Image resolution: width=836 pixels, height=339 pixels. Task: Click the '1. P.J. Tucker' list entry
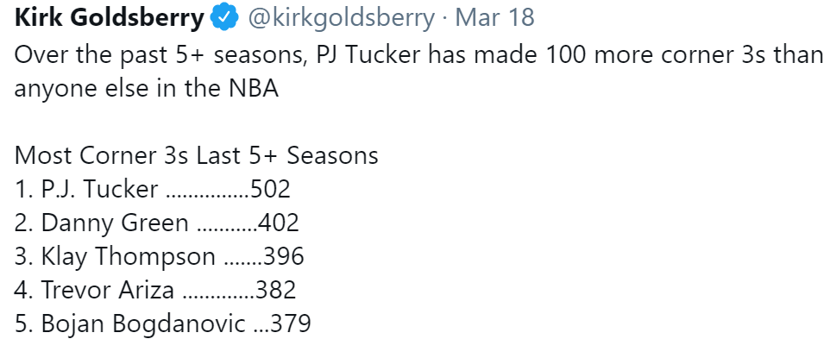click(153, 189)
